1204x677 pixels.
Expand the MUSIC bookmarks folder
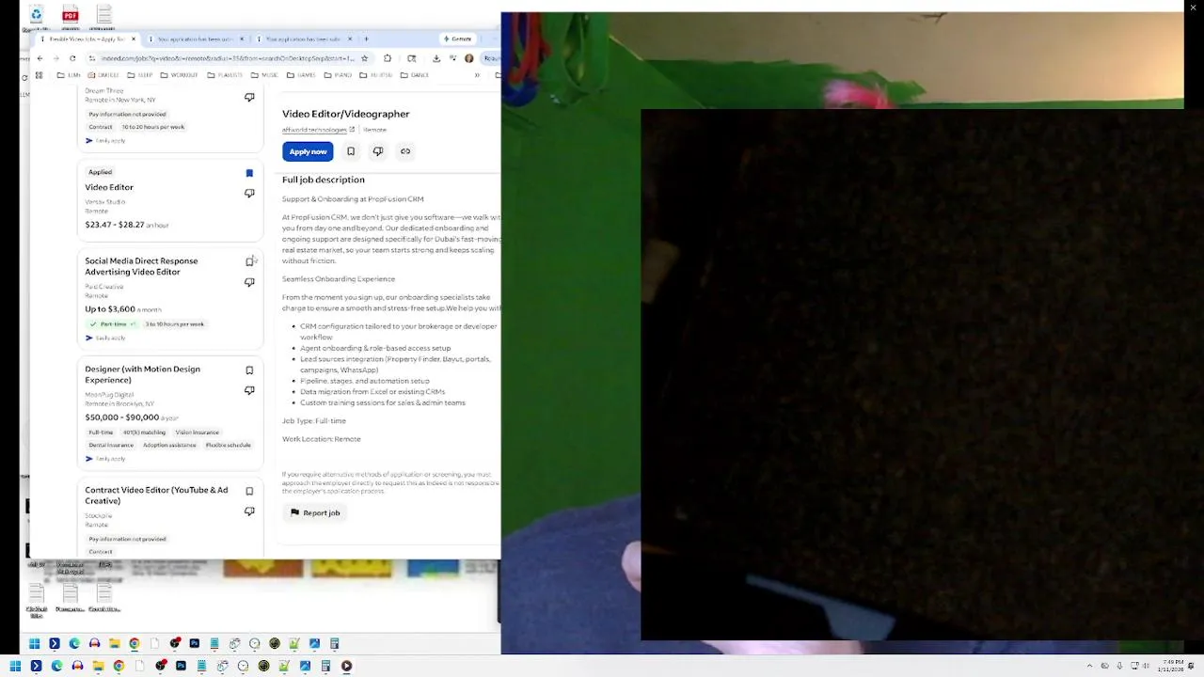(264, 75)
